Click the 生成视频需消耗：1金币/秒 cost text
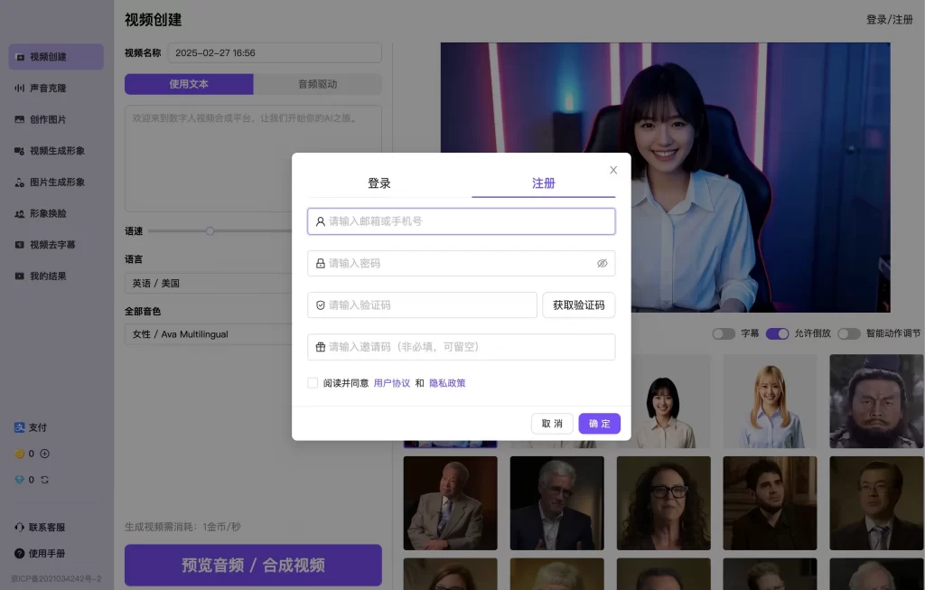The height and width of the screenshot is (590, 925). (182, 527)
